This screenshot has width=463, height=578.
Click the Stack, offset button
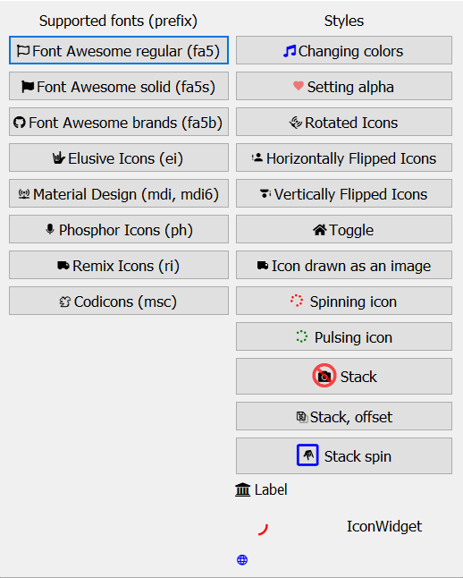[343, 416]
